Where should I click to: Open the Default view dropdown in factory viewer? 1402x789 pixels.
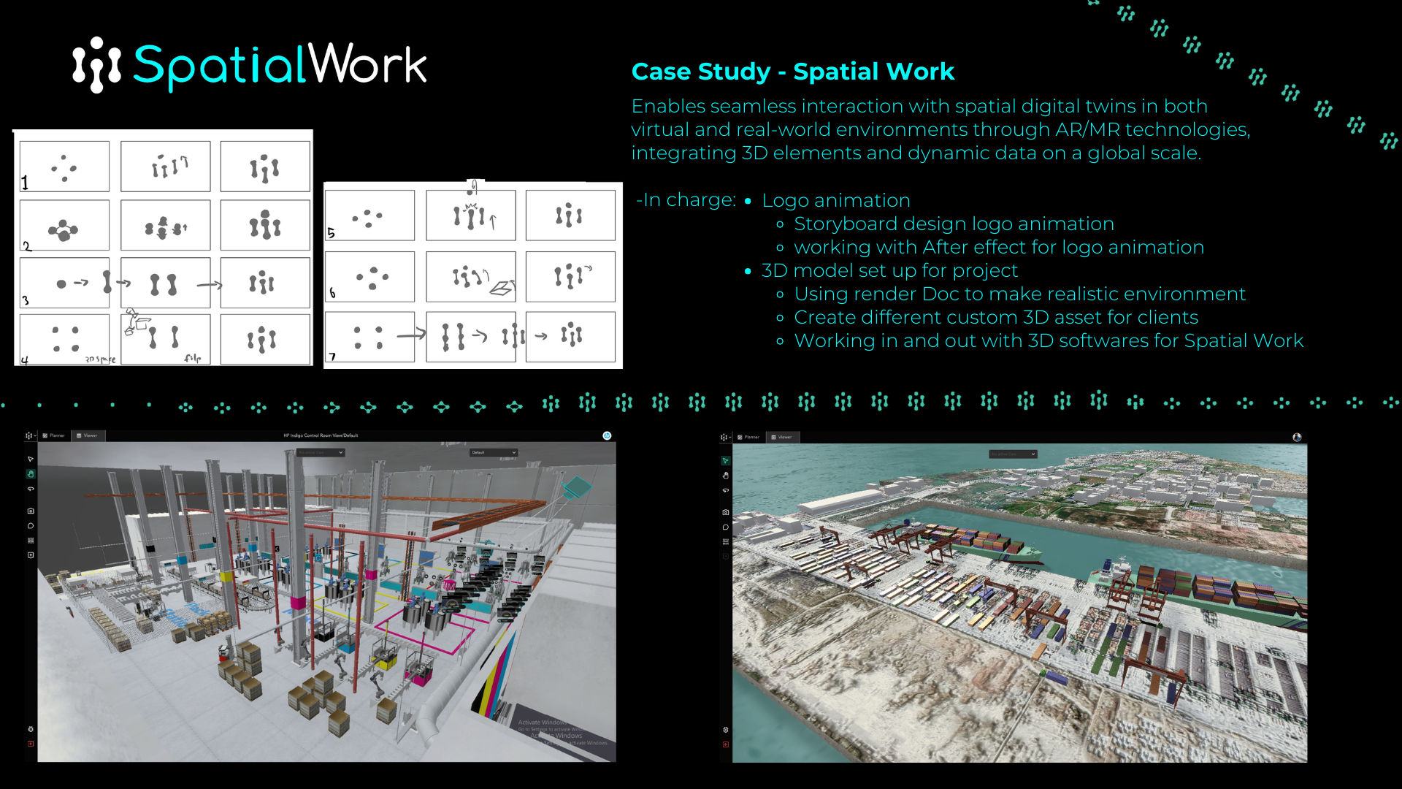(494, 452)
